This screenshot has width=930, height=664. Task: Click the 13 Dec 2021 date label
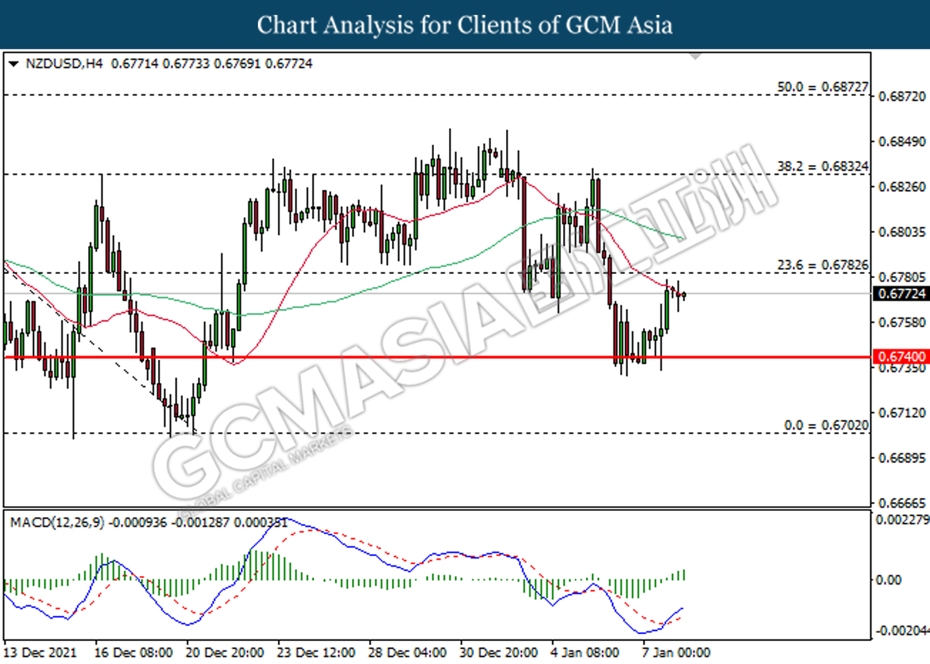pyautogui.click(x=40, y=653)
